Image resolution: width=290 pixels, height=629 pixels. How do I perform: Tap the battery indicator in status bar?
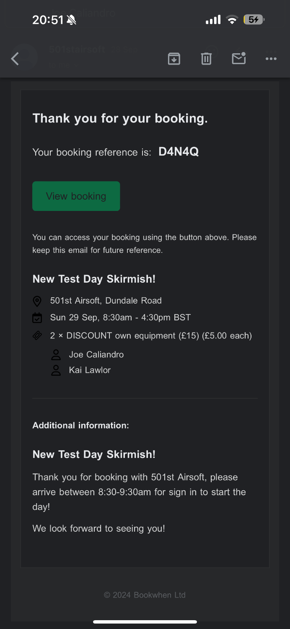pyautogui.click(x=254, y=19)
